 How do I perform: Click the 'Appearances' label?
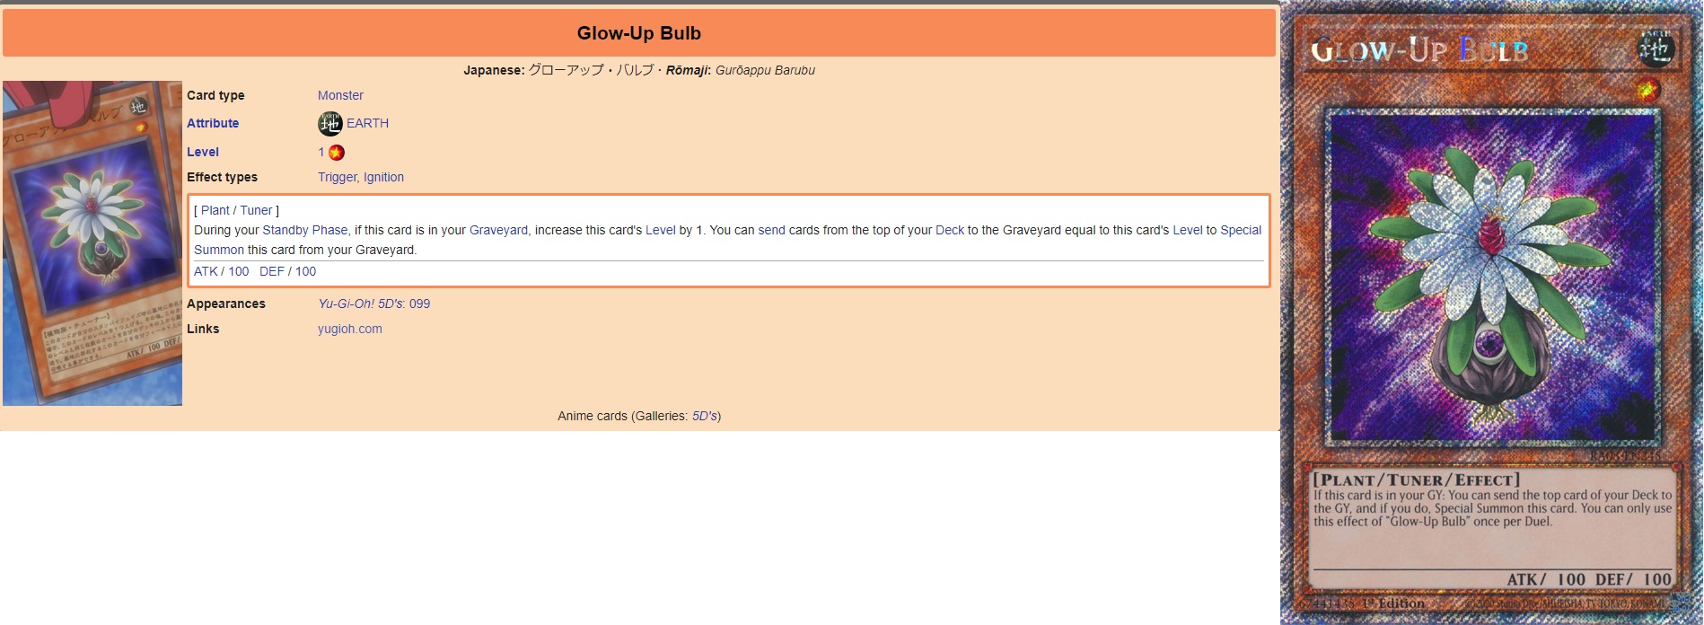226,304
